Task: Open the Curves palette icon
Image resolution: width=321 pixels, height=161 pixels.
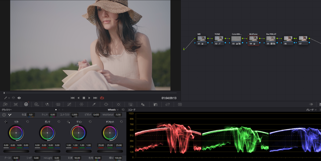Action: [69, 104]
